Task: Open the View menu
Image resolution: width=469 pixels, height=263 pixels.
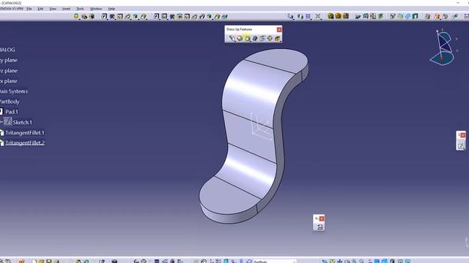Action: [53, 9]
